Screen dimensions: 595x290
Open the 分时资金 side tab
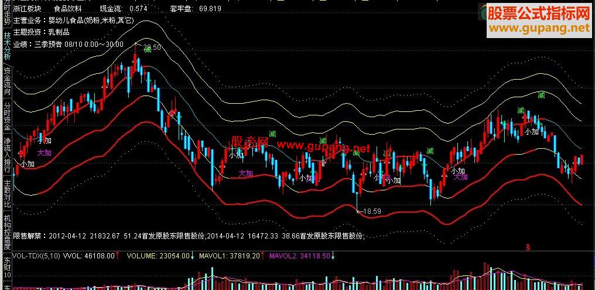[7, 116]
